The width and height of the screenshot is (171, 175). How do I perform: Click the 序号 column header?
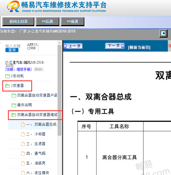coord(87,127)
